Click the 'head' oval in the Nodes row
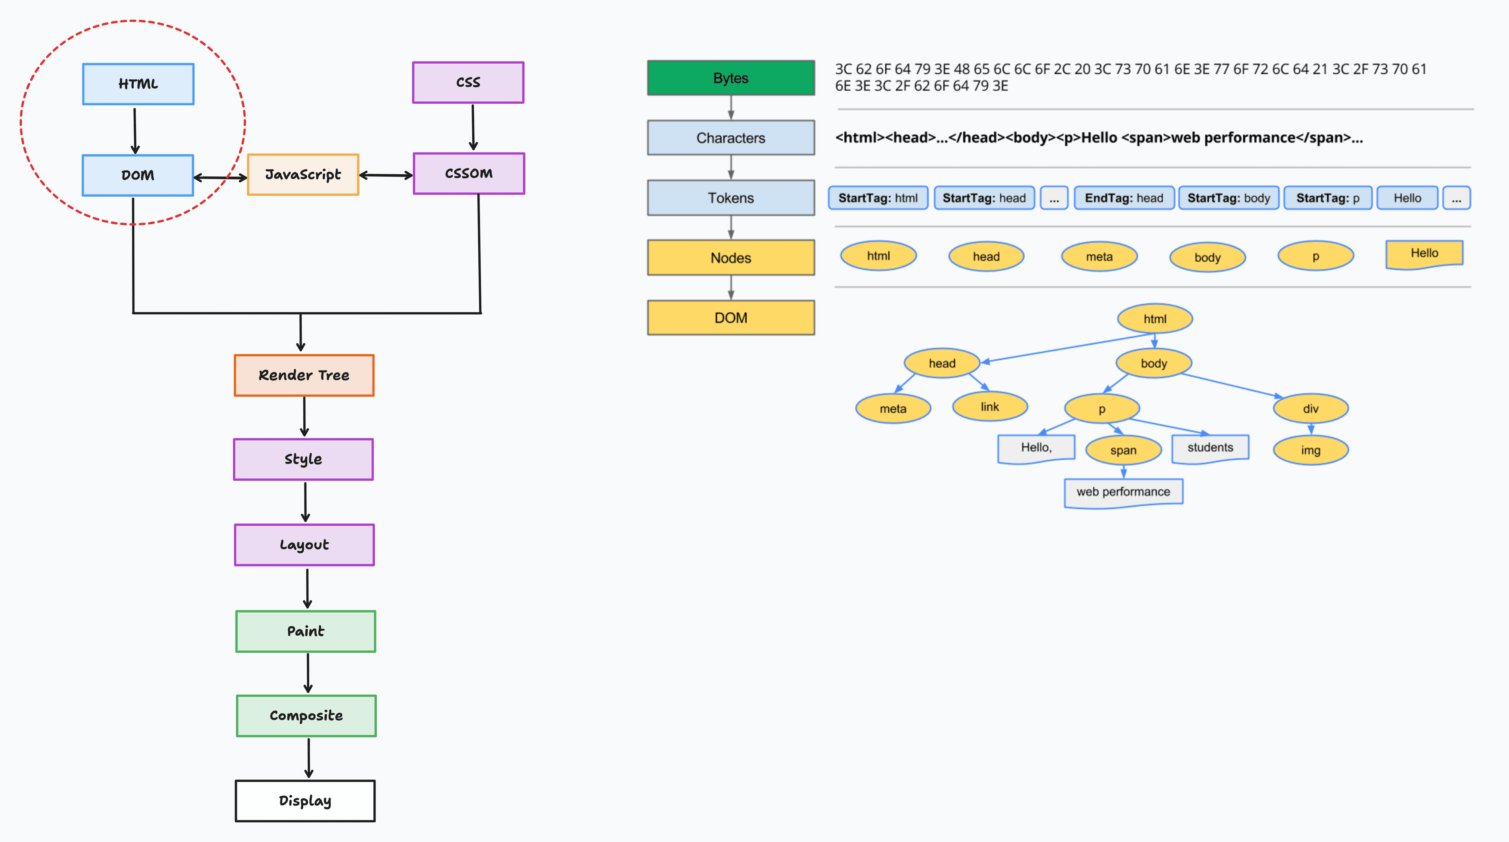Image resolution: width=1509 pixels, height=842 pixels. coord(986,257)
